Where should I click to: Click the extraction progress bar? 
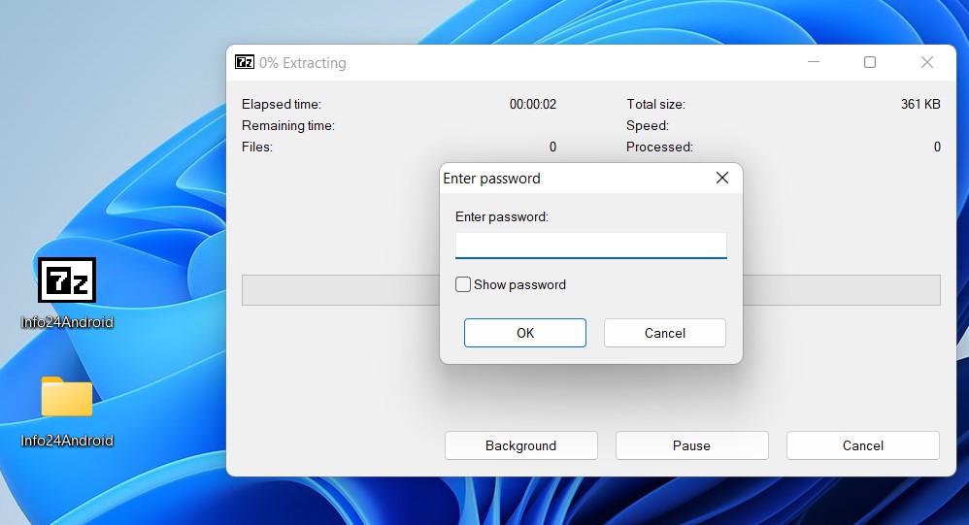coord(590,290)
